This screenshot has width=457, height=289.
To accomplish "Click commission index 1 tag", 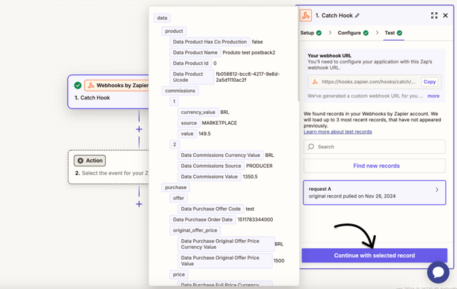I will [174, 102].
